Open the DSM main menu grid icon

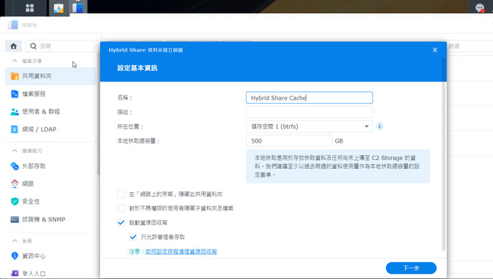(x=29, y=8)
